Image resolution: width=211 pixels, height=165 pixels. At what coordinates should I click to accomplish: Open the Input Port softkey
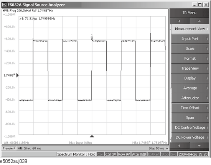[x=190, y=39]
